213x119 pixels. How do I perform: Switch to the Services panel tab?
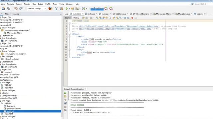16,14
